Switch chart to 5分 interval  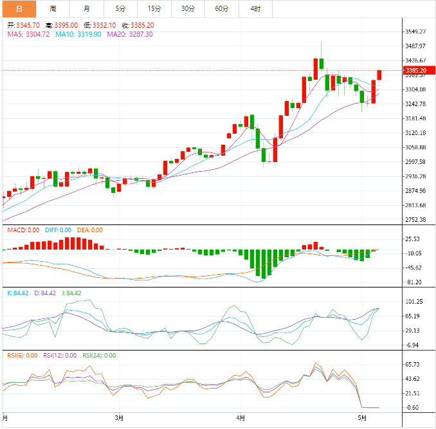121,9
